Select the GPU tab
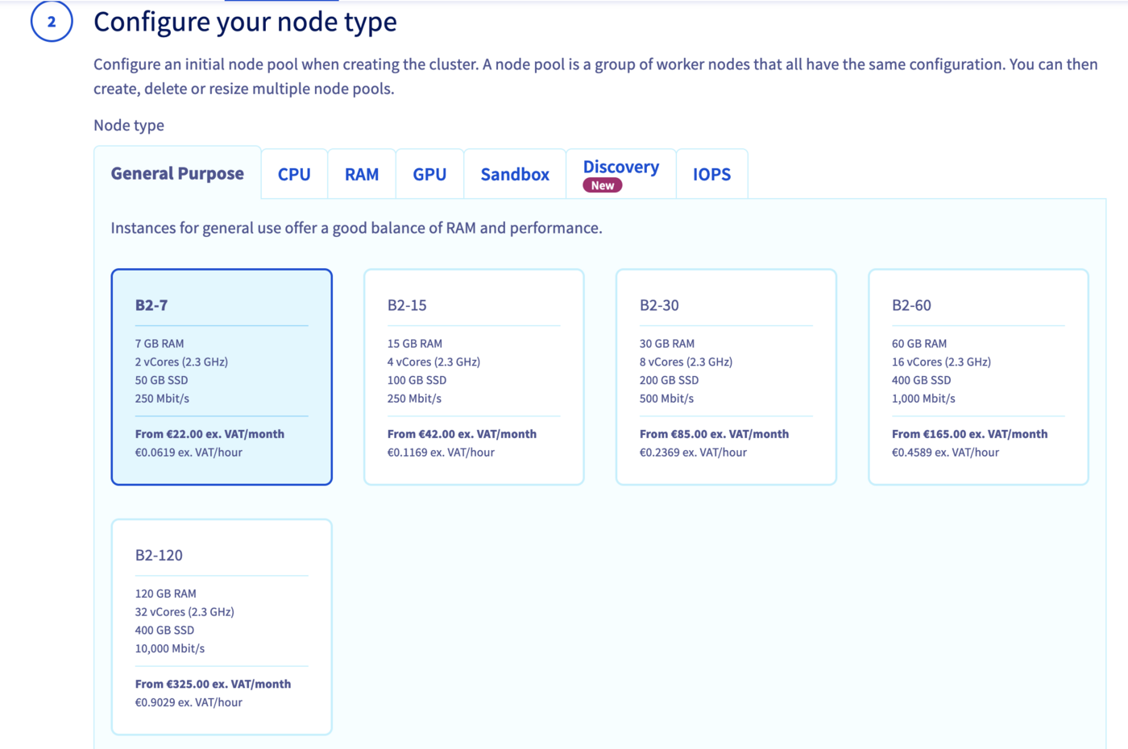The image size is (1128, 749). (429, 173)
